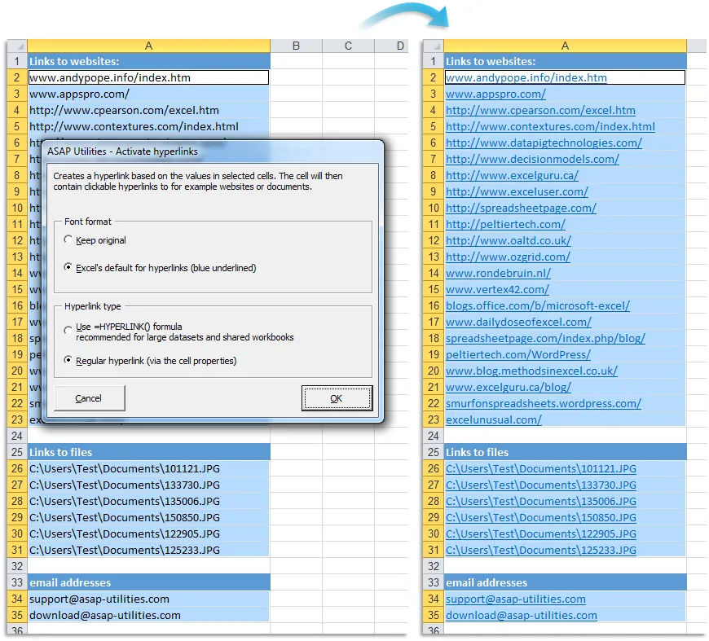This screenshot has width=709, height=641.
Task: Select plain-text download@asap-utilities.com in left sheet
Action: click(149, 615)
